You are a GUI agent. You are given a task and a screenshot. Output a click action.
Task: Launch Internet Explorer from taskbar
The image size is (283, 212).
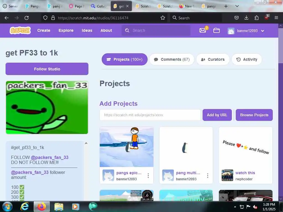point(24,207)
